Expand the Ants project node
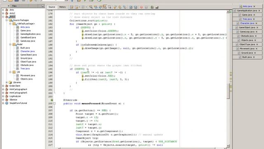The width and height of the screenshot is (264, 149). tap(3, 10)
